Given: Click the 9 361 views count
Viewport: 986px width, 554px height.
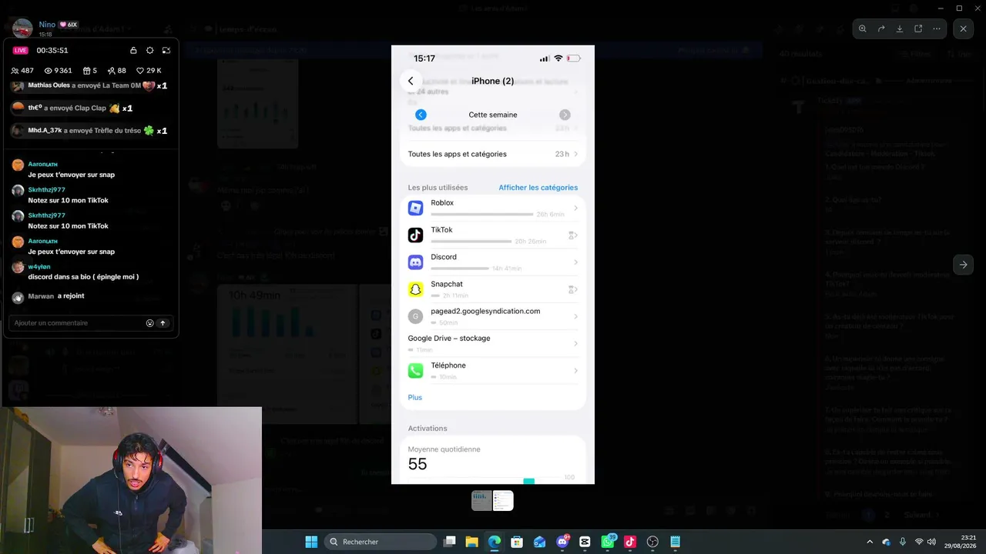Looking at the screenshot, I should (x=59, y=71).
